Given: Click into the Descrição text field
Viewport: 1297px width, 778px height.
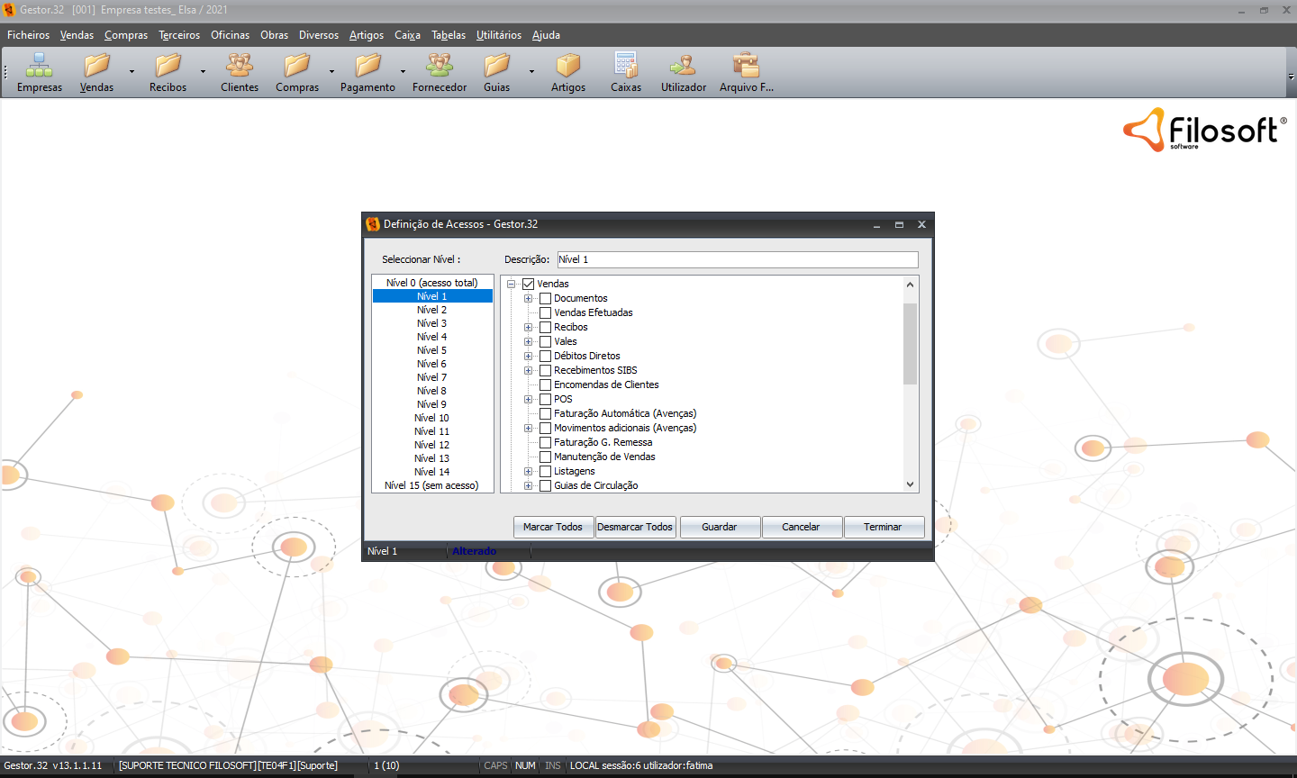Looking at the screenshot, I should (x=737, y=259).
